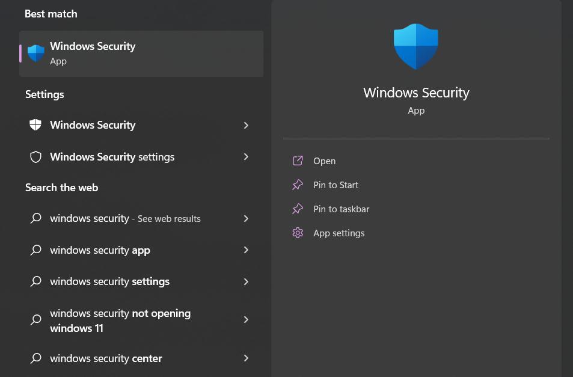This screenshot has height=377, width=573.
Task: Open the Windows Security best match app result
Action: pos(141,54)
